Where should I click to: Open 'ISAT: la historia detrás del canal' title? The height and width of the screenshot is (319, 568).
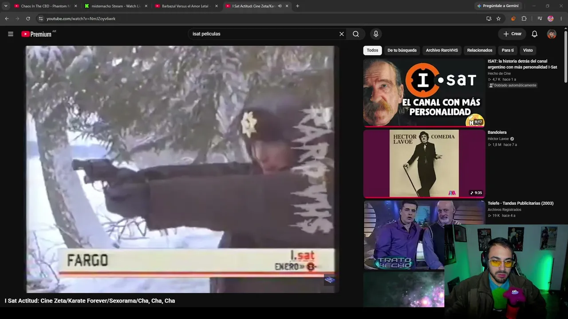[522, 64]
